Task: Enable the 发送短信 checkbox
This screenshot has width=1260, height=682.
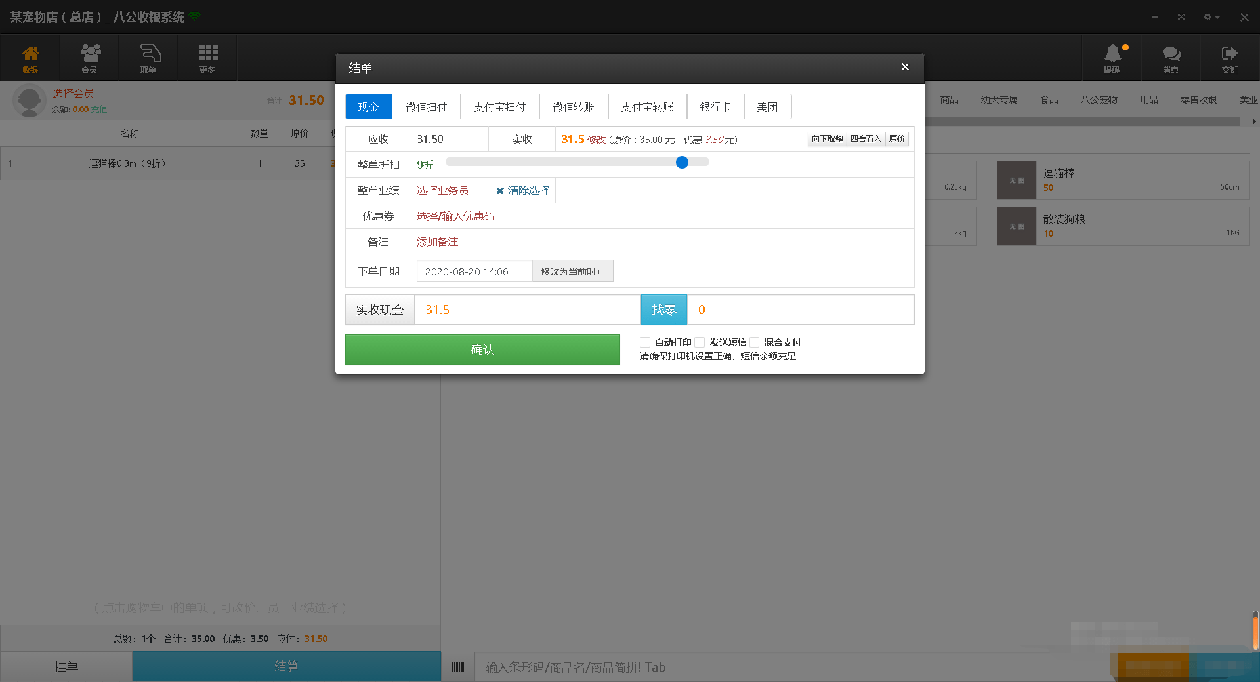Action: pyautogui.click(x=700, y=342)
